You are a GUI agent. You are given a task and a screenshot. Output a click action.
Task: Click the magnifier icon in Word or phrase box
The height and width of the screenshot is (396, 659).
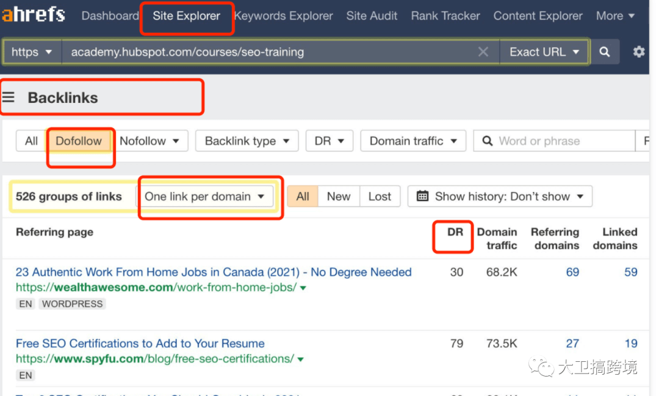pyautogui.click(x=487, y=141)
